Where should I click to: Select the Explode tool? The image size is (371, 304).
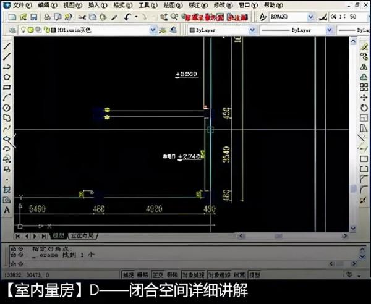point(364,200)
